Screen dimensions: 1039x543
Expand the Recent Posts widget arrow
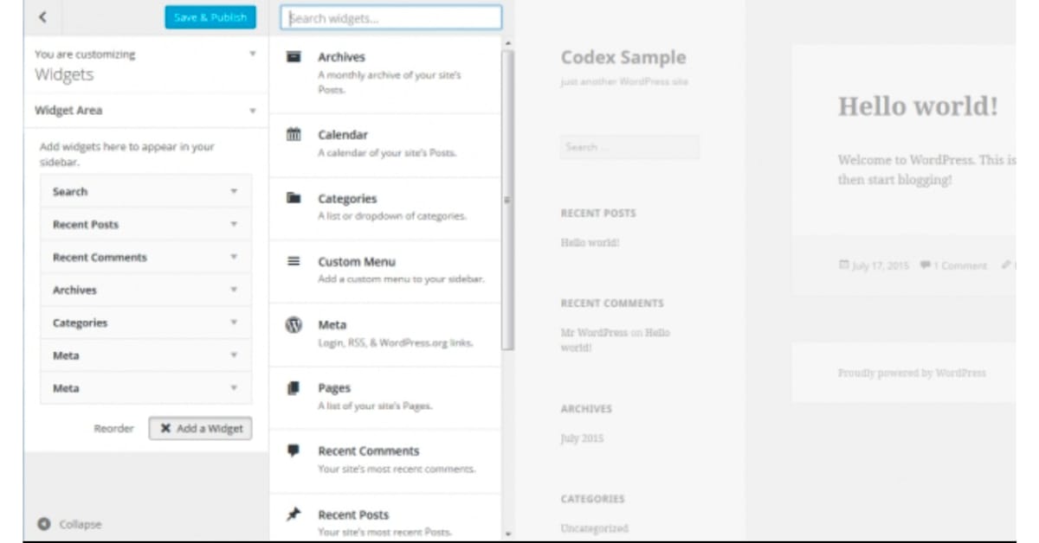(234, 225)
